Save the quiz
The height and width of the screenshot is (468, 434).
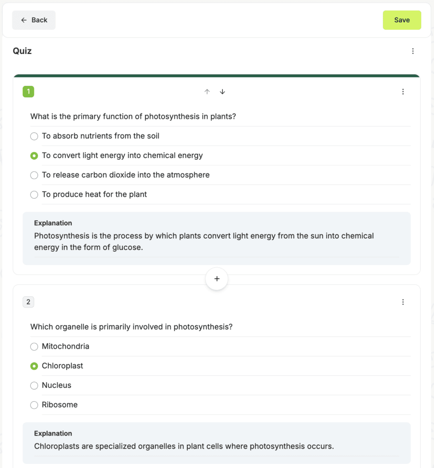tap(402, 20)
